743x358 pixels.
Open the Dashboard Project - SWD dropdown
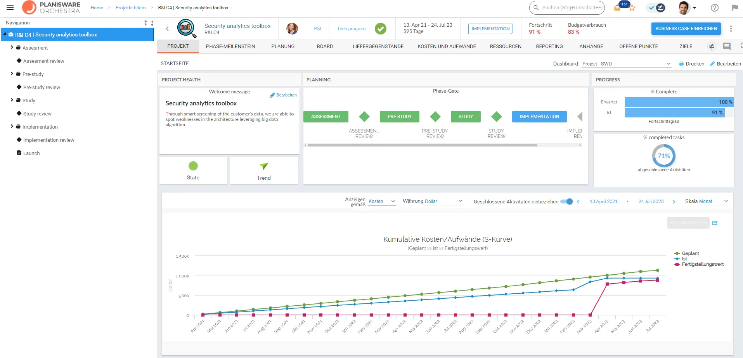626,64
